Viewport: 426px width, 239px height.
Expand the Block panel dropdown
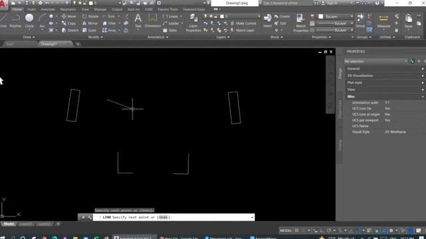[x=277, y=37]
